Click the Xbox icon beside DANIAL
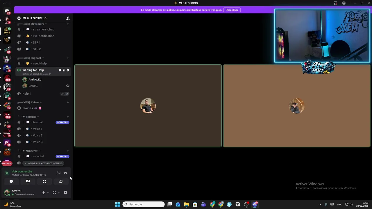 [x=68, y=86]
